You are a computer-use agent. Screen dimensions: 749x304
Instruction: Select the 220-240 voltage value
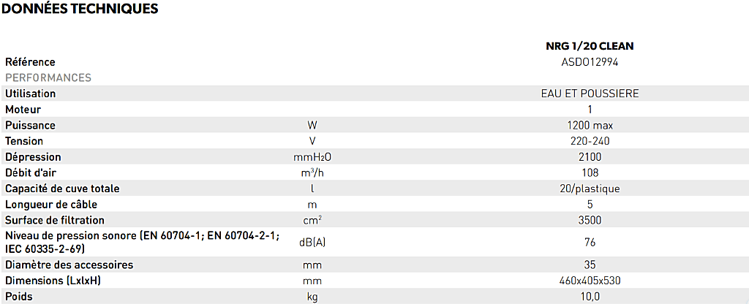point(590,141)
